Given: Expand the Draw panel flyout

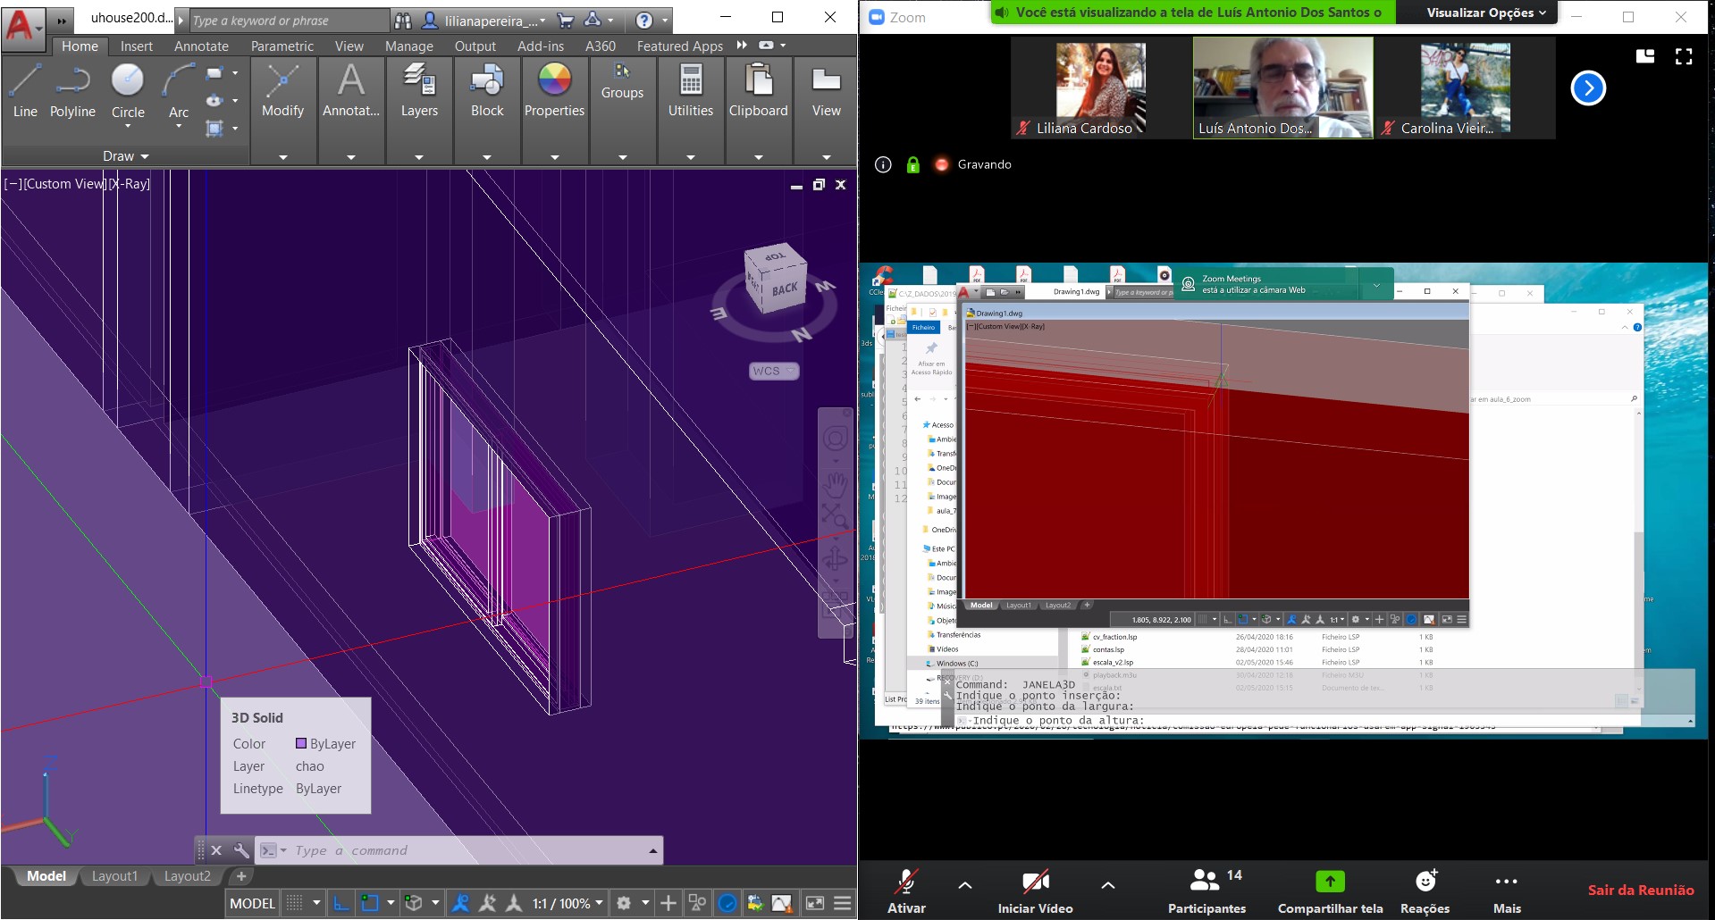Looking at the screenshot, I should [125, 156].
